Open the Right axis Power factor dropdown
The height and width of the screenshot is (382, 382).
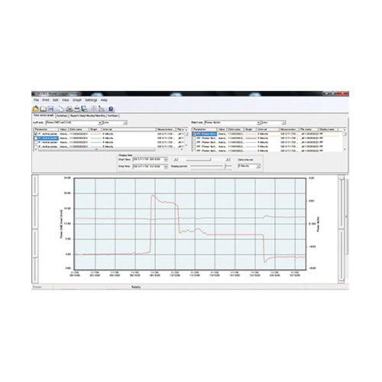click(232, 122)
